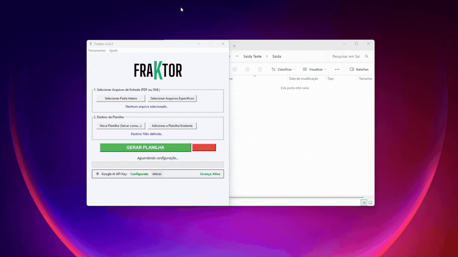458x257 pixels.
Task: Click the Fraktor application logo icon
Action: (x=158, y=70)
